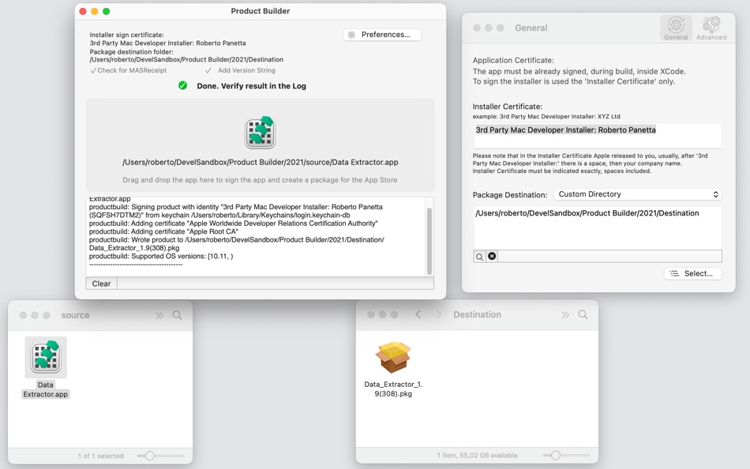
Task: Open search in the source Finder window
Action: point(177,315)
